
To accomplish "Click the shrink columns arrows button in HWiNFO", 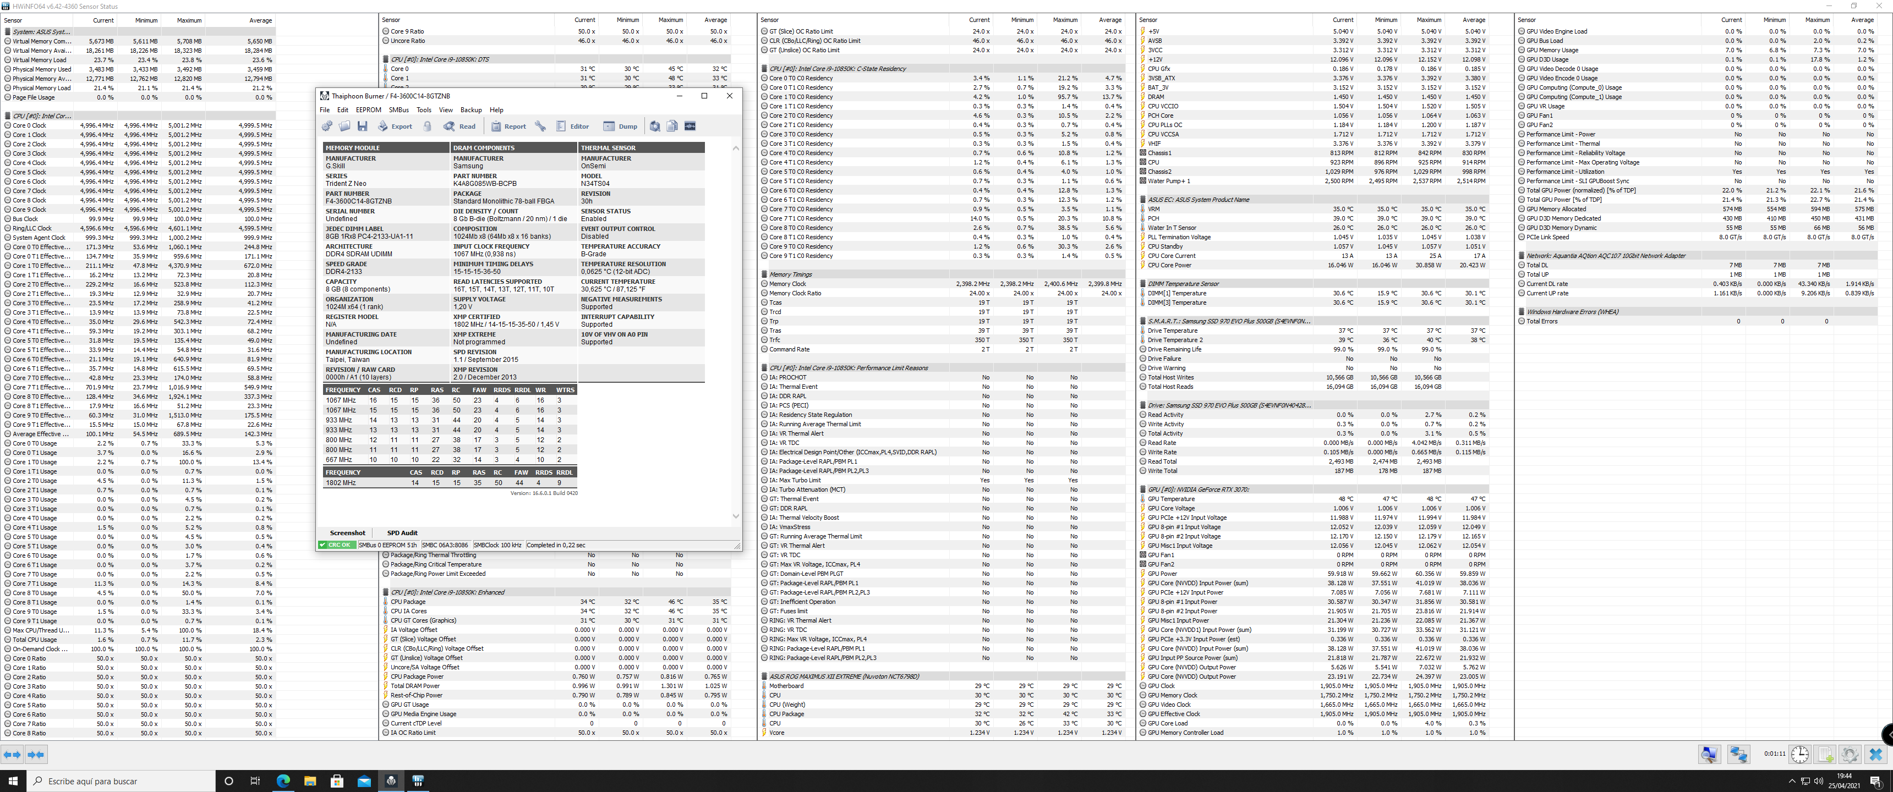I will coord(36,755).
